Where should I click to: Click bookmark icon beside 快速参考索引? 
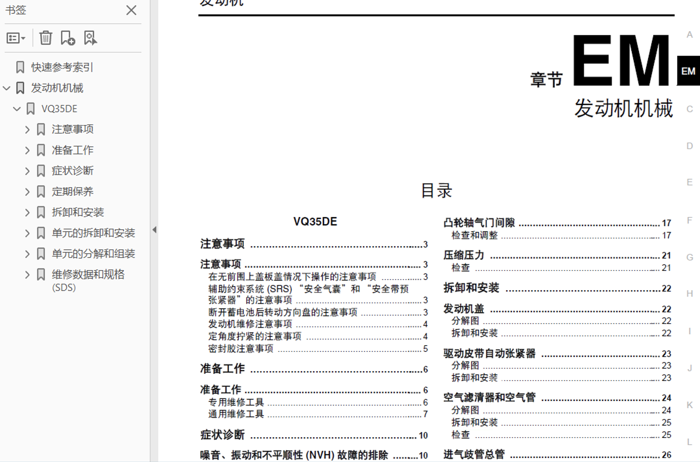pyautogui.click(x=20, y=67)
